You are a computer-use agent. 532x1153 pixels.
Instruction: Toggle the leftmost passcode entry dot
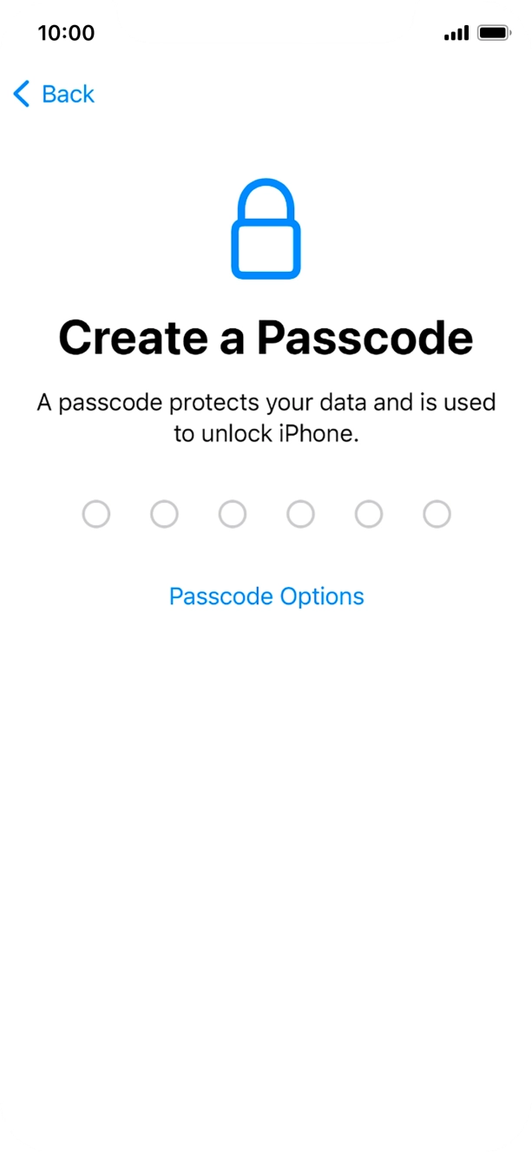pos(95,514)
